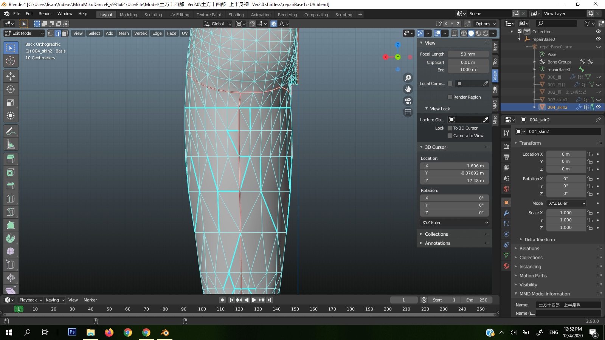Open the Edit Mode dropdown
The image size is (605, 340).
pos(24,33)
